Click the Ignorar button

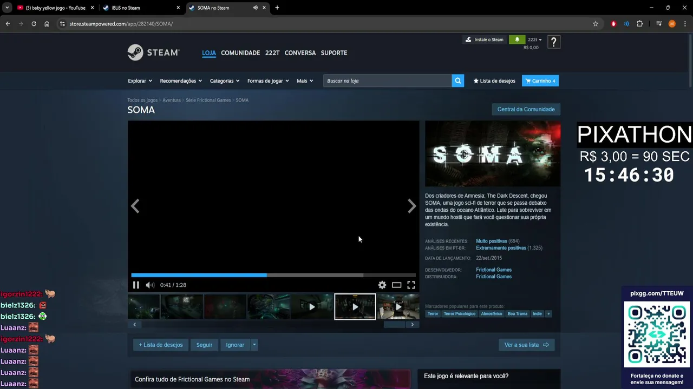[235, 345]
